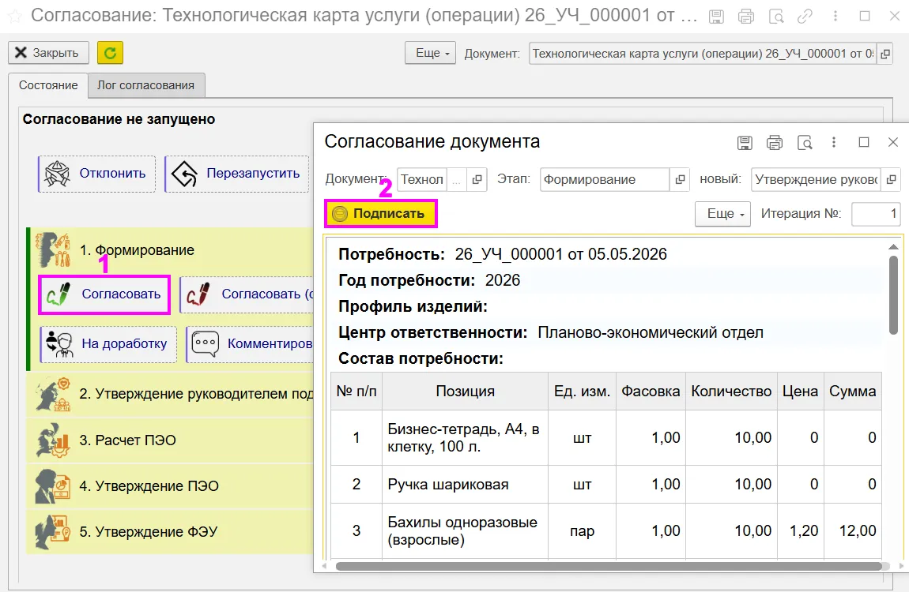Click the Бахилы одноразовые table cell

tap(465, 531)
